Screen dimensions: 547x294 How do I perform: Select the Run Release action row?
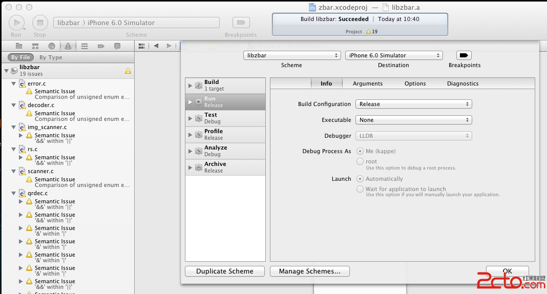(x=225, y=102)
